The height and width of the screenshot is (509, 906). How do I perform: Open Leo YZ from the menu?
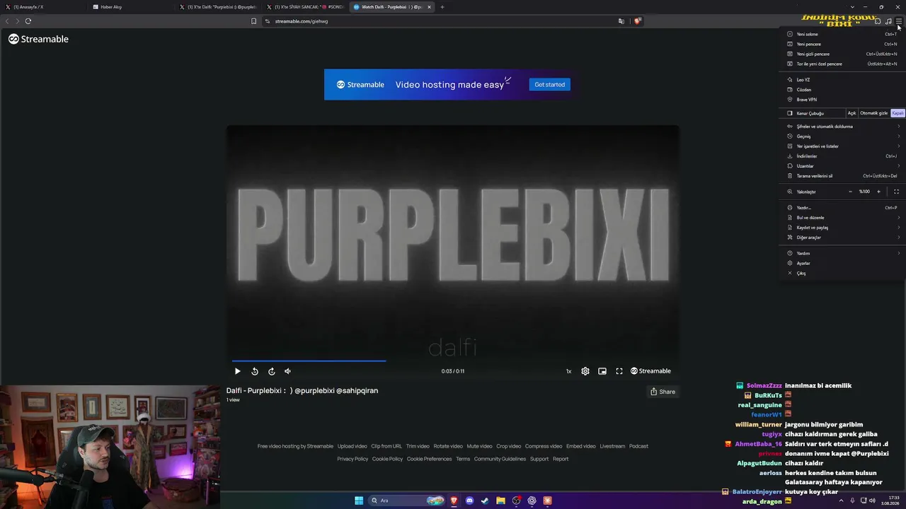842,80
